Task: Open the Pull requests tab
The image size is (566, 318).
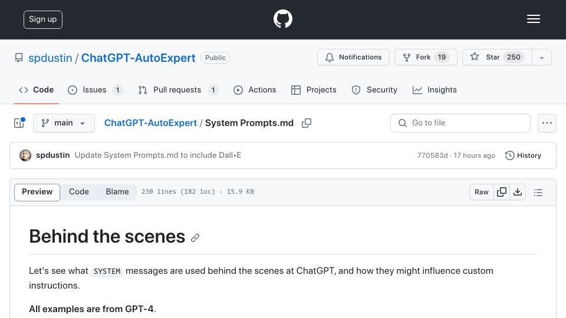Action: [179, 90]
